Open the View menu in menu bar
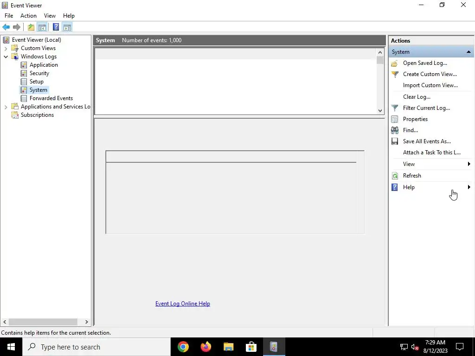Viewport: 475px width, 356px height. 50,16
